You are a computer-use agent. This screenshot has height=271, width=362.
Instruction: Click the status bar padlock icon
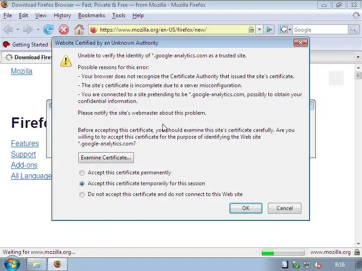coord(357,252)
